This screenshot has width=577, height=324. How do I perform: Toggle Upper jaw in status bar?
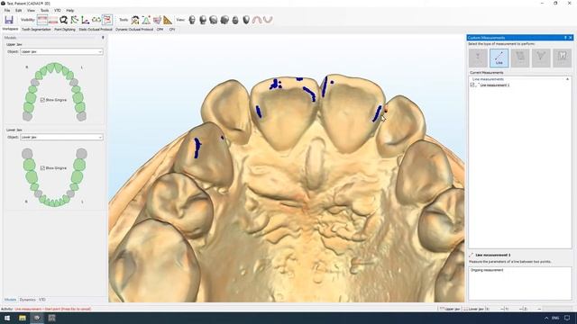[450, 309]
